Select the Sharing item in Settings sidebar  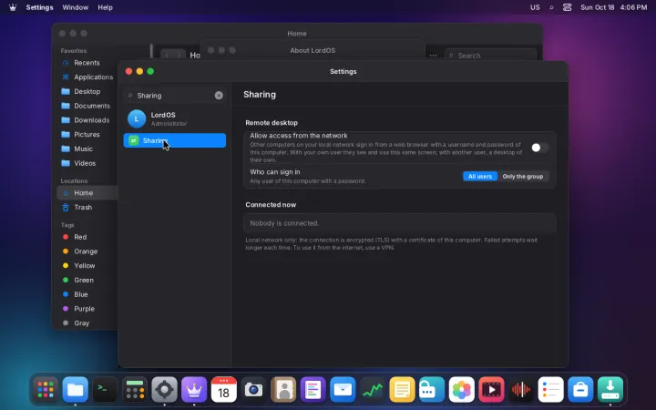coord(174,140)
